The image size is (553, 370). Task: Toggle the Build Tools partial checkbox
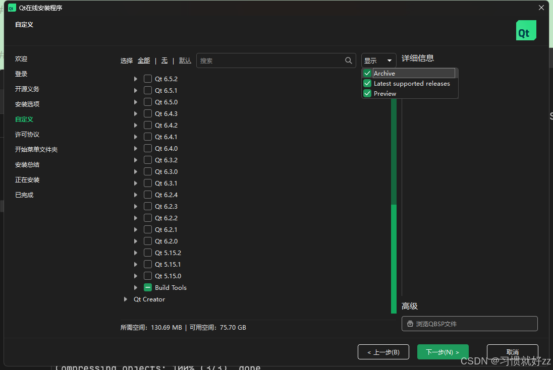tap(148, 287)
